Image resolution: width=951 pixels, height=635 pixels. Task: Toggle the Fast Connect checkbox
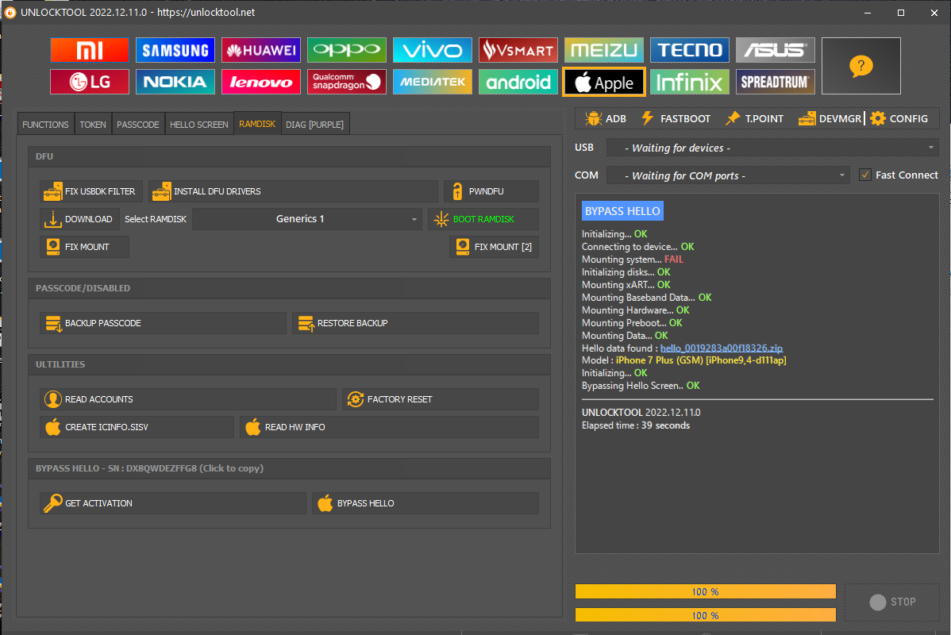tap(865, 175)
